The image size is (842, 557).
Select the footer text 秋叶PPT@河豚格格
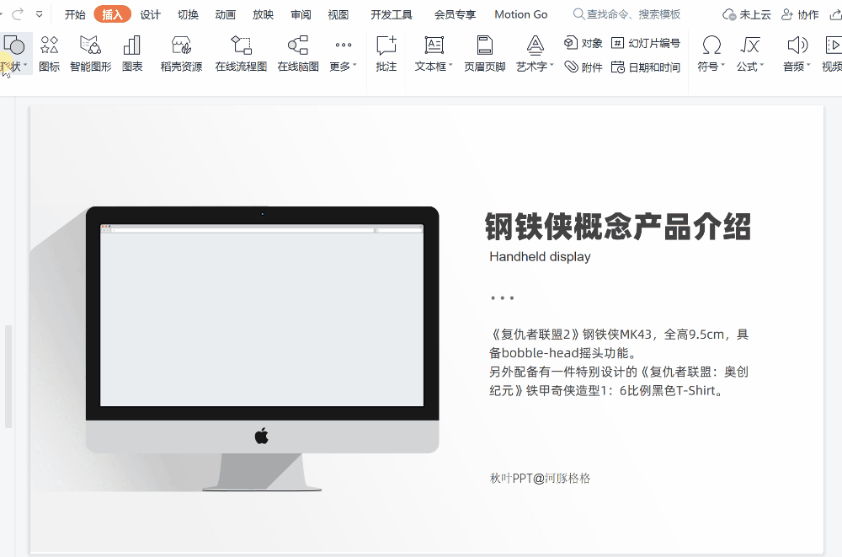coord(540,478)
